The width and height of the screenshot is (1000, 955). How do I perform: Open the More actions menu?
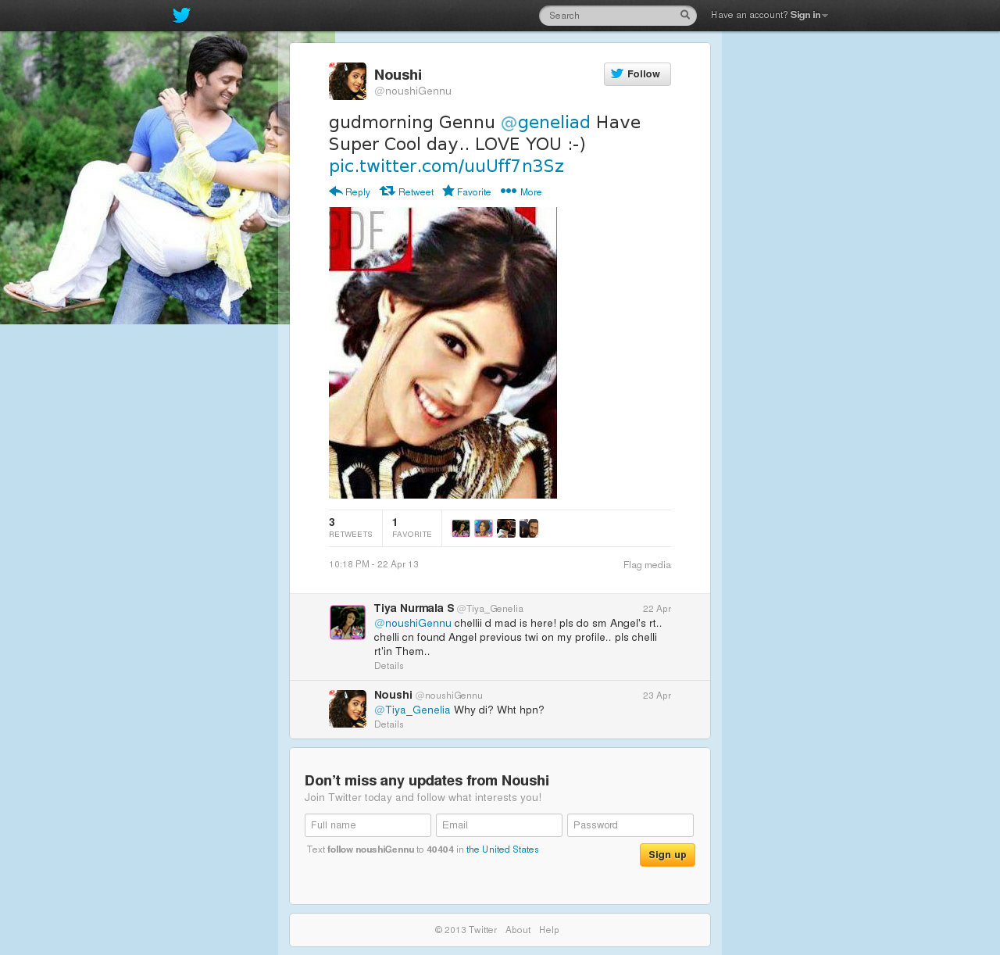pos(521,192)
